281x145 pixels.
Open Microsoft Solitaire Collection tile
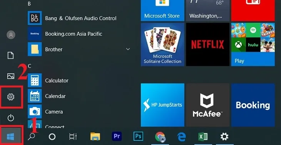pyautogui.click(x=162, y=44)
